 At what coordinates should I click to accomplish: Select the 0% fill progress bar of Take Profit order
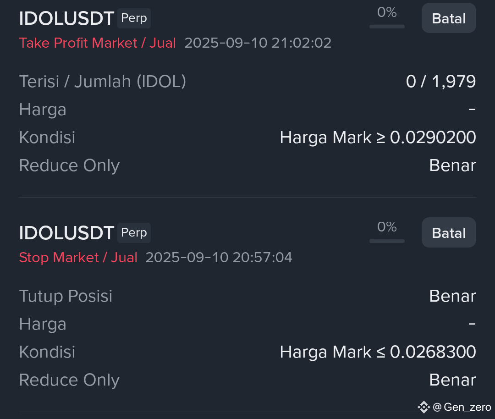(387, 27)
